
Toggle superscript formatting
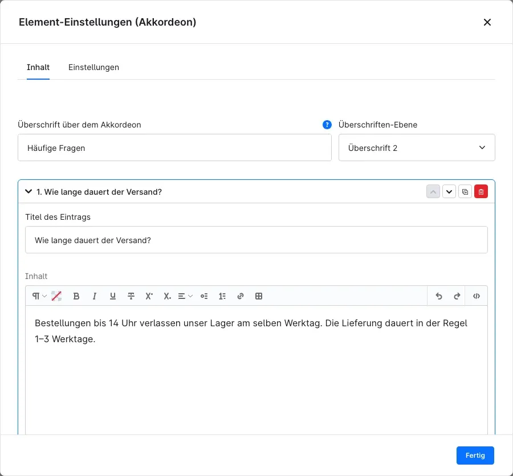149,296
